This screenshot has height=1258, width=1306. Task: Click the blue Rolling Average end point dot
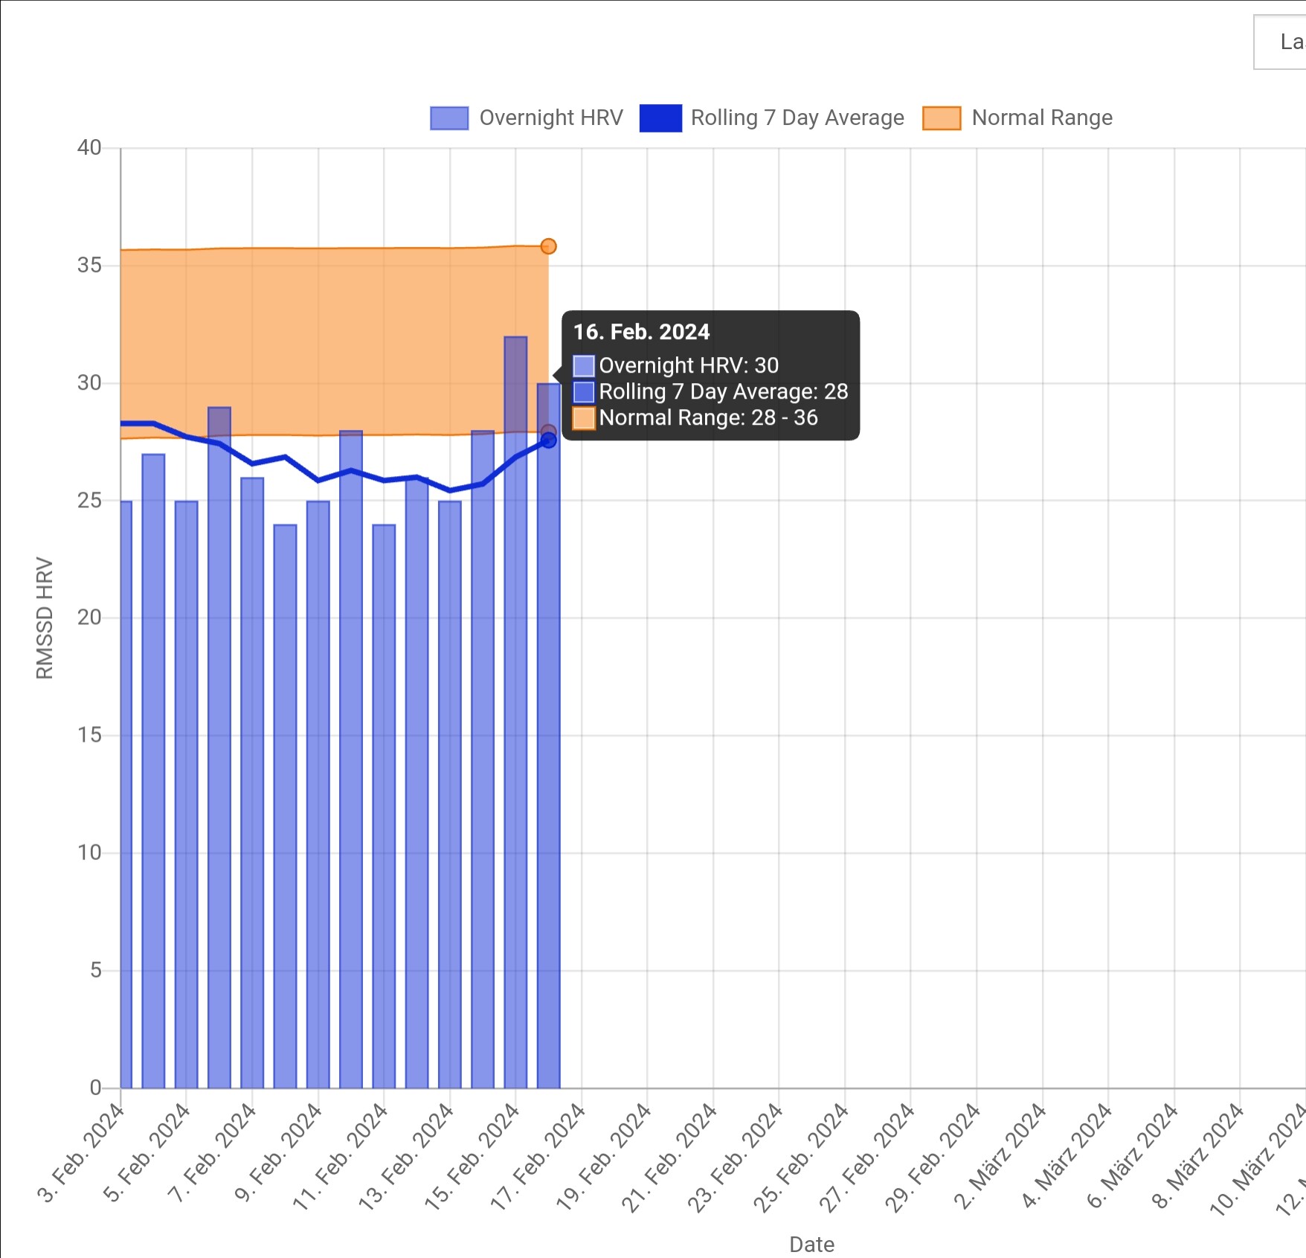coord(548,440)
